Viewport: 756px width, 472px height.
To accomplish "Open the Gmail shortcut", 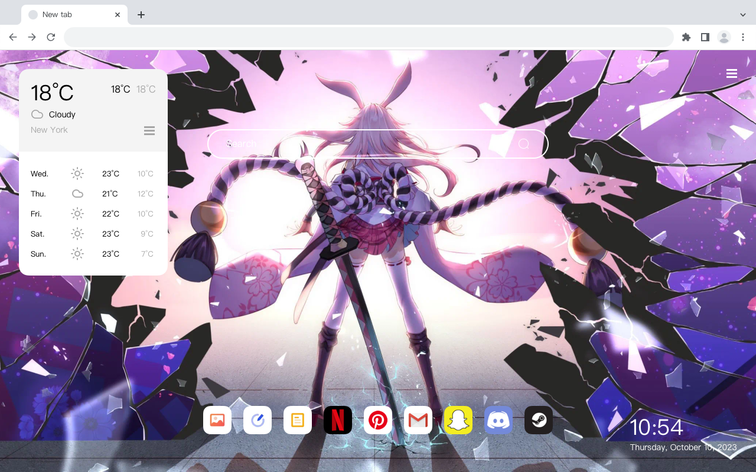I will coord(418,420).
